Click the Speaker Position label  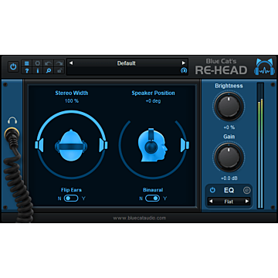pyautogui.click(x=153, y=93)
